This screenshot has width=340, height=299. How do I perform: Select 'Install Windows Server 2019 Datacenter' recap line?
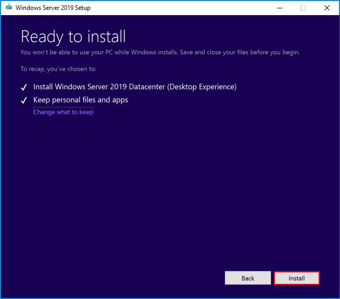pos(135,87)
